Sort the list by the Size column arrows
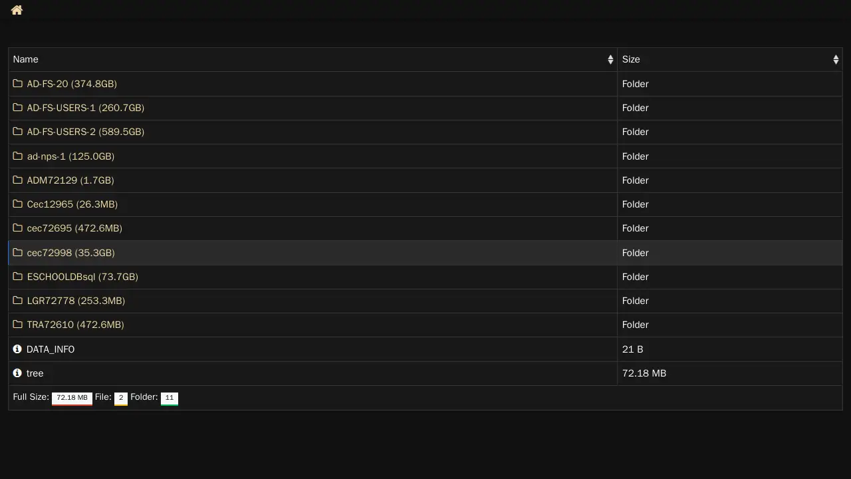Screen dimensions: 851x479 (x=836, y=60)
